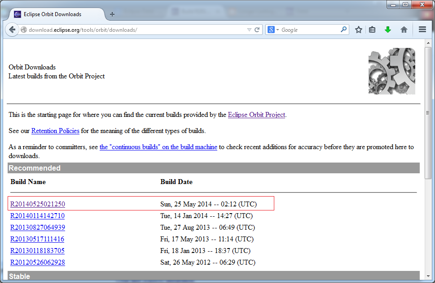Click the 'Stable' section header
This screenshot has height=283, width=435.
point(213,276)
